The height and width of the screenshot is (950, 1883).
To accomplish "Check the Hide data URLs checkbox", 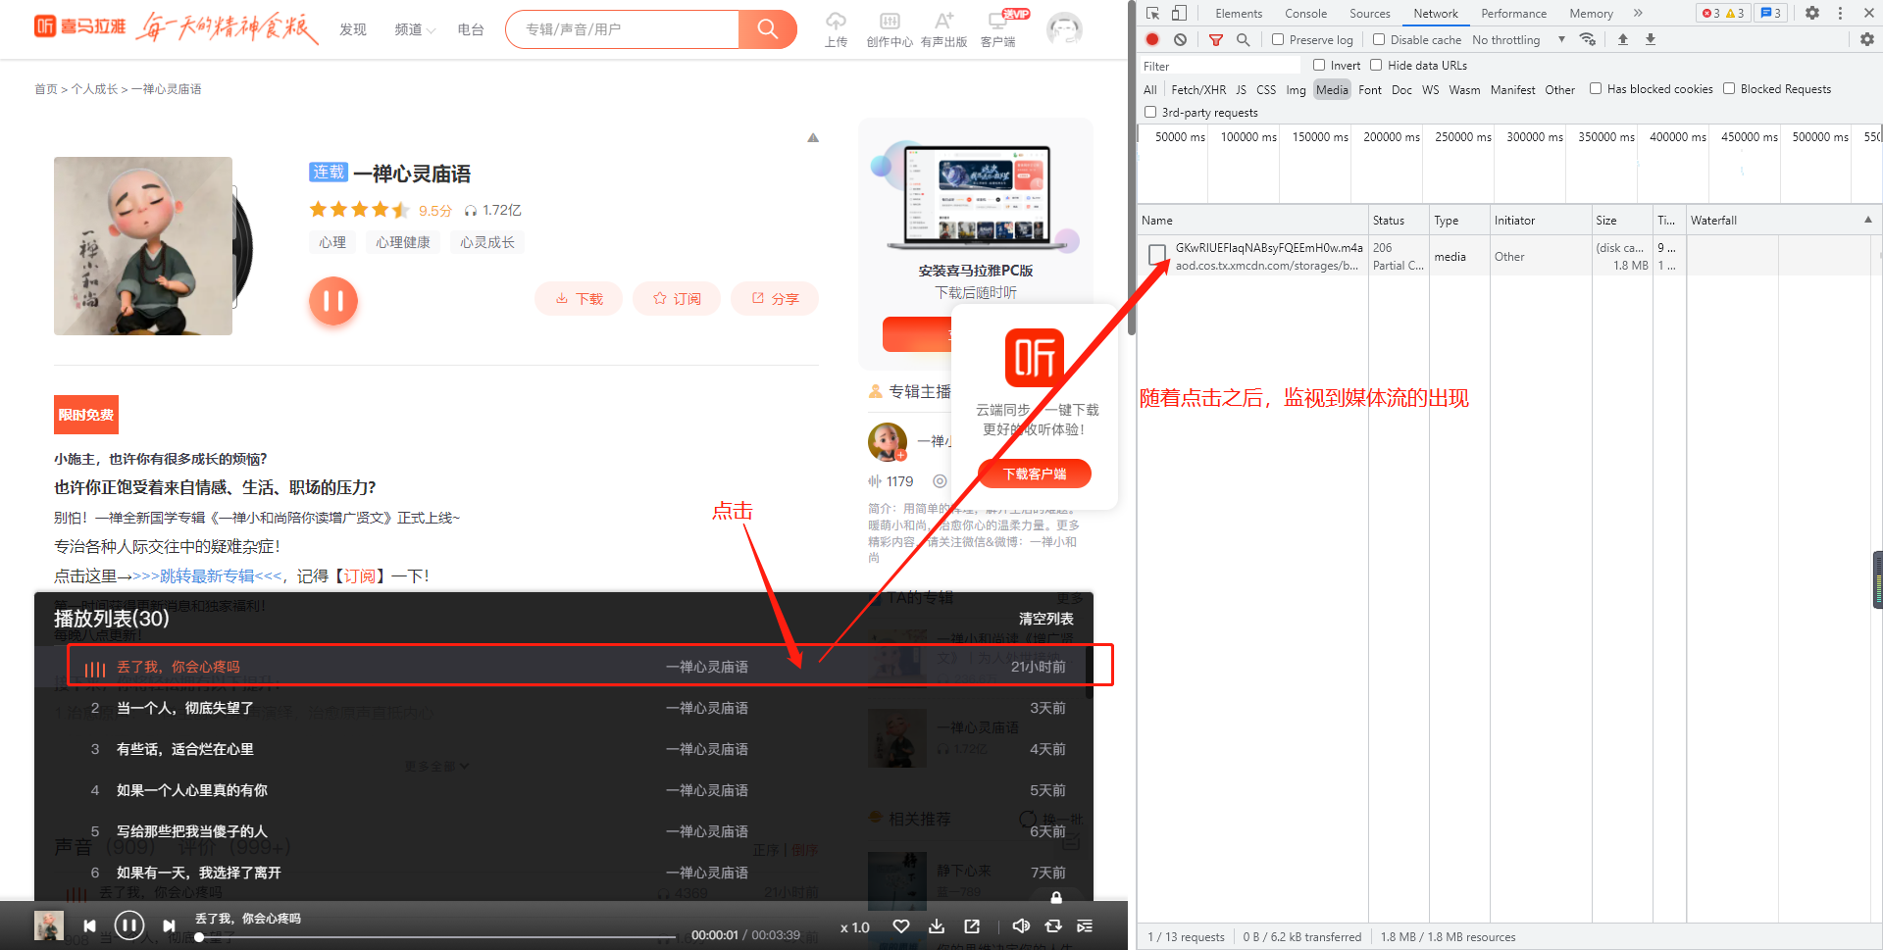I will pos(1376,65).
